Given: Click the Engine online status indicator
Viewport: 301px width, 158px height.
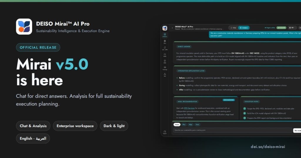Looking at the screenshot, I should pyautogui.click(x=270, y=28).
